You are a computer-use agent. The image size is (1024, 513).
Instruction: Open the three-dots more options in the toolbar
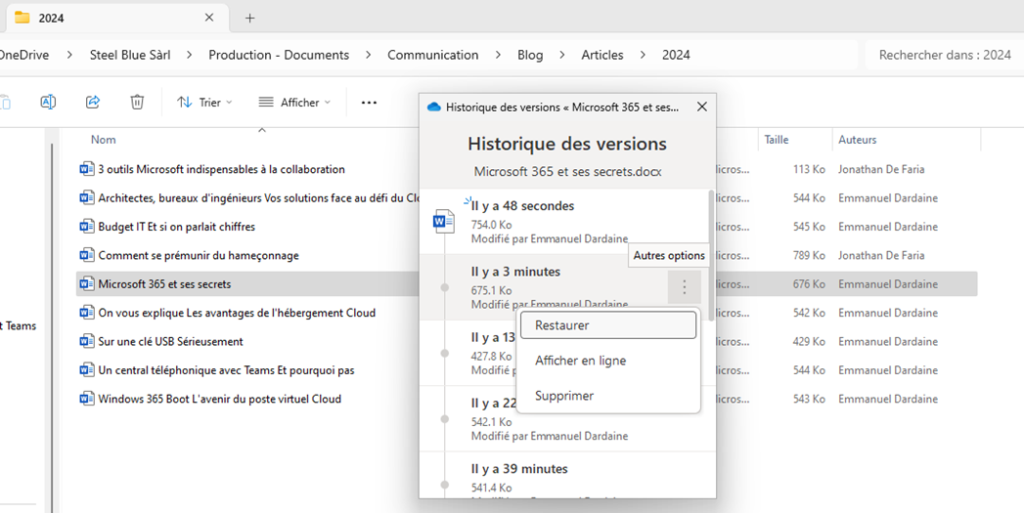[x=369, y=103]
